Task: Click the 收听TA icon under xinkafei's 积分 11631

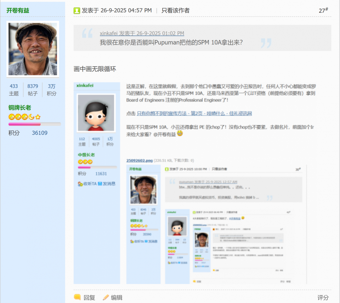Action: coord(80,184)
